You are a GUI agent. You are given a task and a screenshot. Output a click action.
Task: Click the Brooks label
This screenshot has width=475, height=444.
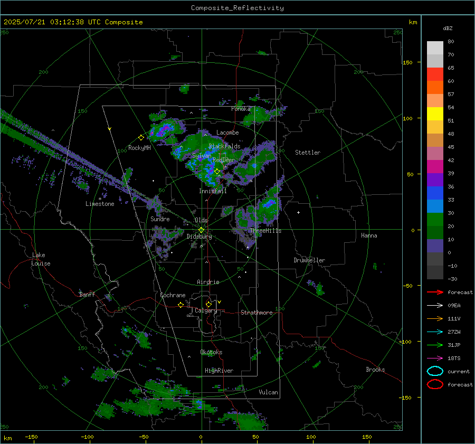[375, 370]
